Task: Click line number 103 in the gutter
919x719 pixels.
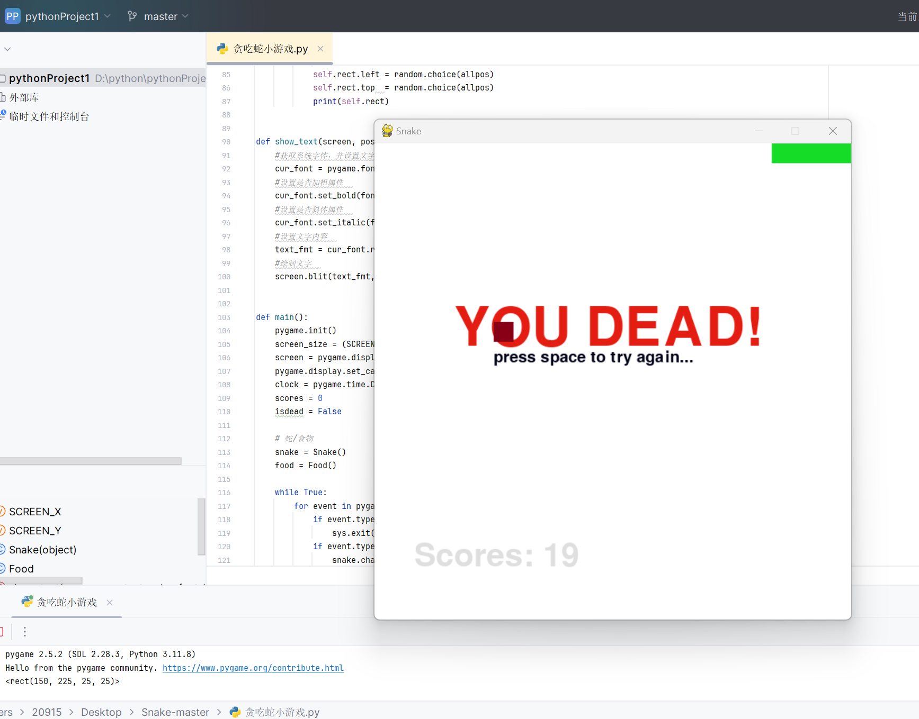Action: 224,317
